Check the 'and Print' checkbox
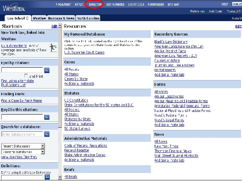Image resolution: width=242 pixels, height=181 pixels. [26, 76]
